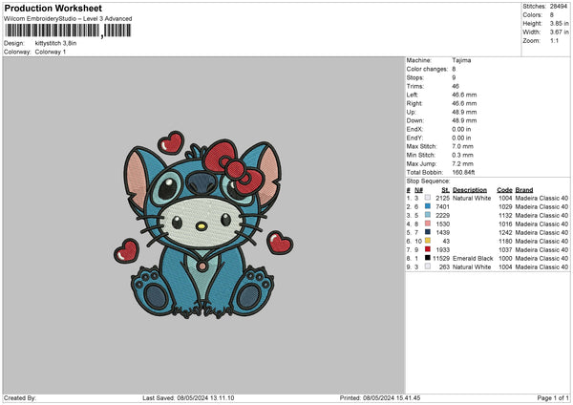573x405 pixels.
Task: Choose the yellow swatch with 43 stitches
Action: click(x=428, y=241)
